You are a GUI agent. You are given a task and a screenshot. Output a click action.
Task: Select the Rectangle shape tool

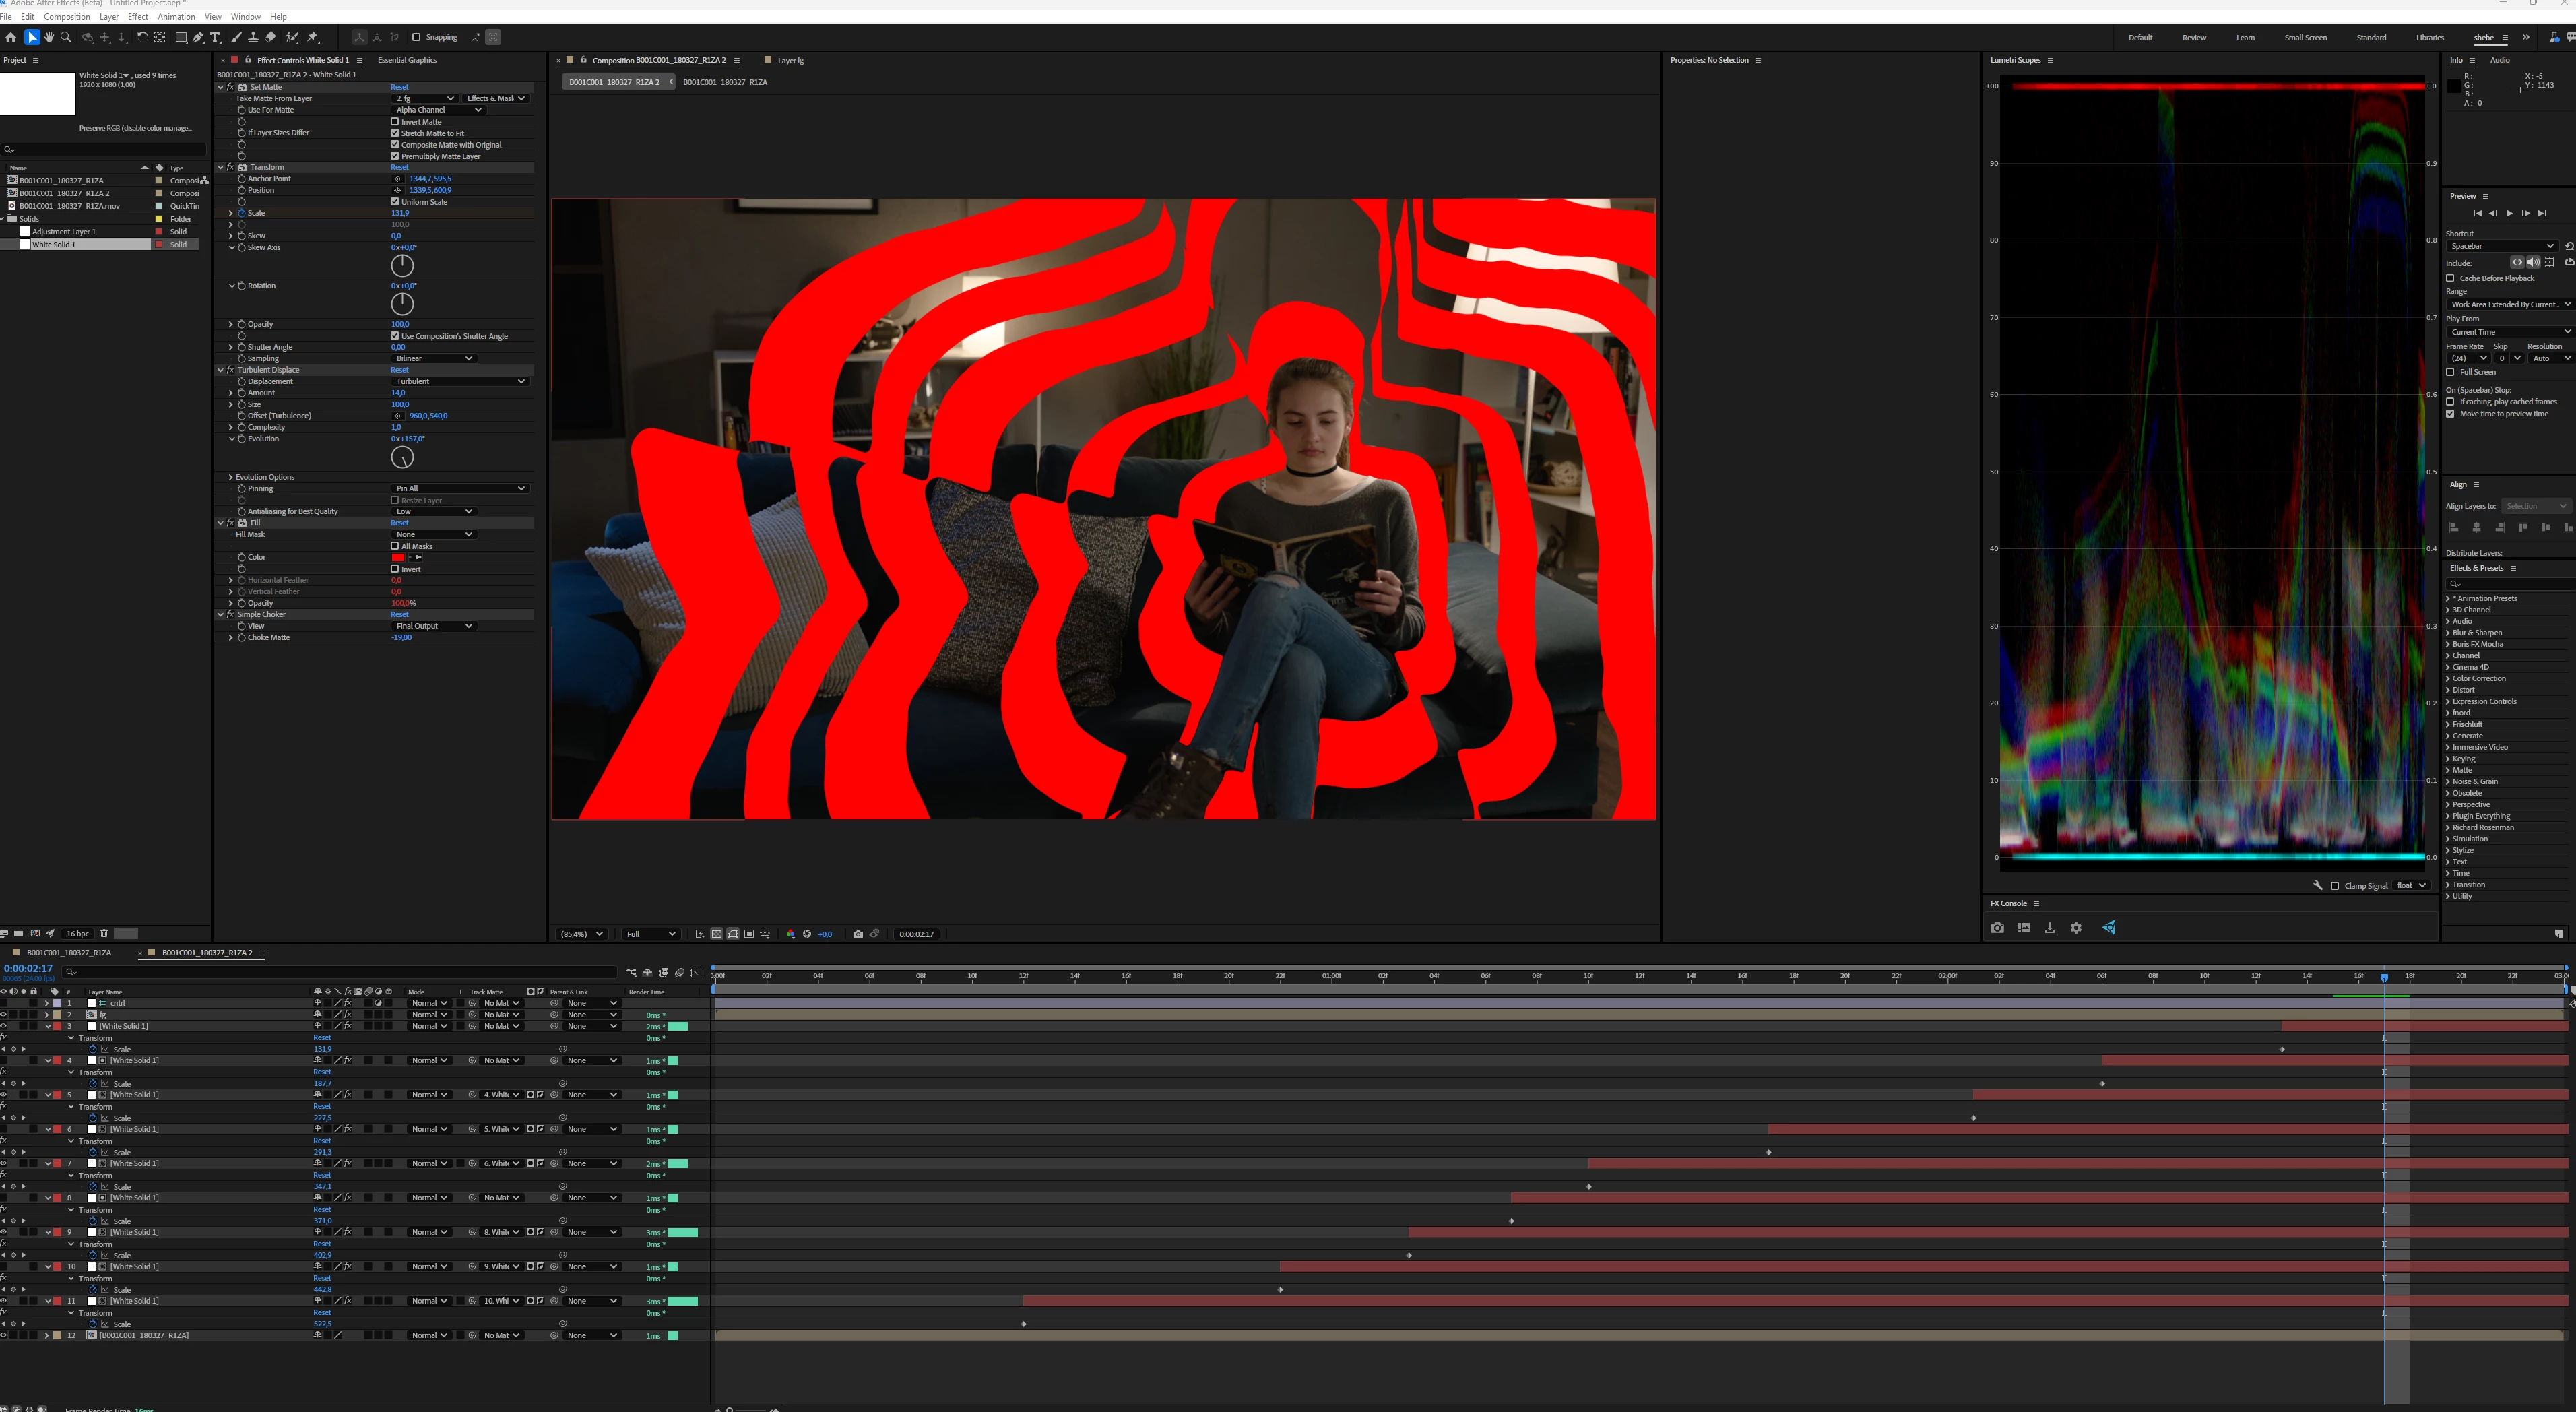click(181, 37)
